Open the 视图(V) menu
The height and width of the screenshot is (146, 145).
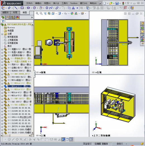pos(47,3)
